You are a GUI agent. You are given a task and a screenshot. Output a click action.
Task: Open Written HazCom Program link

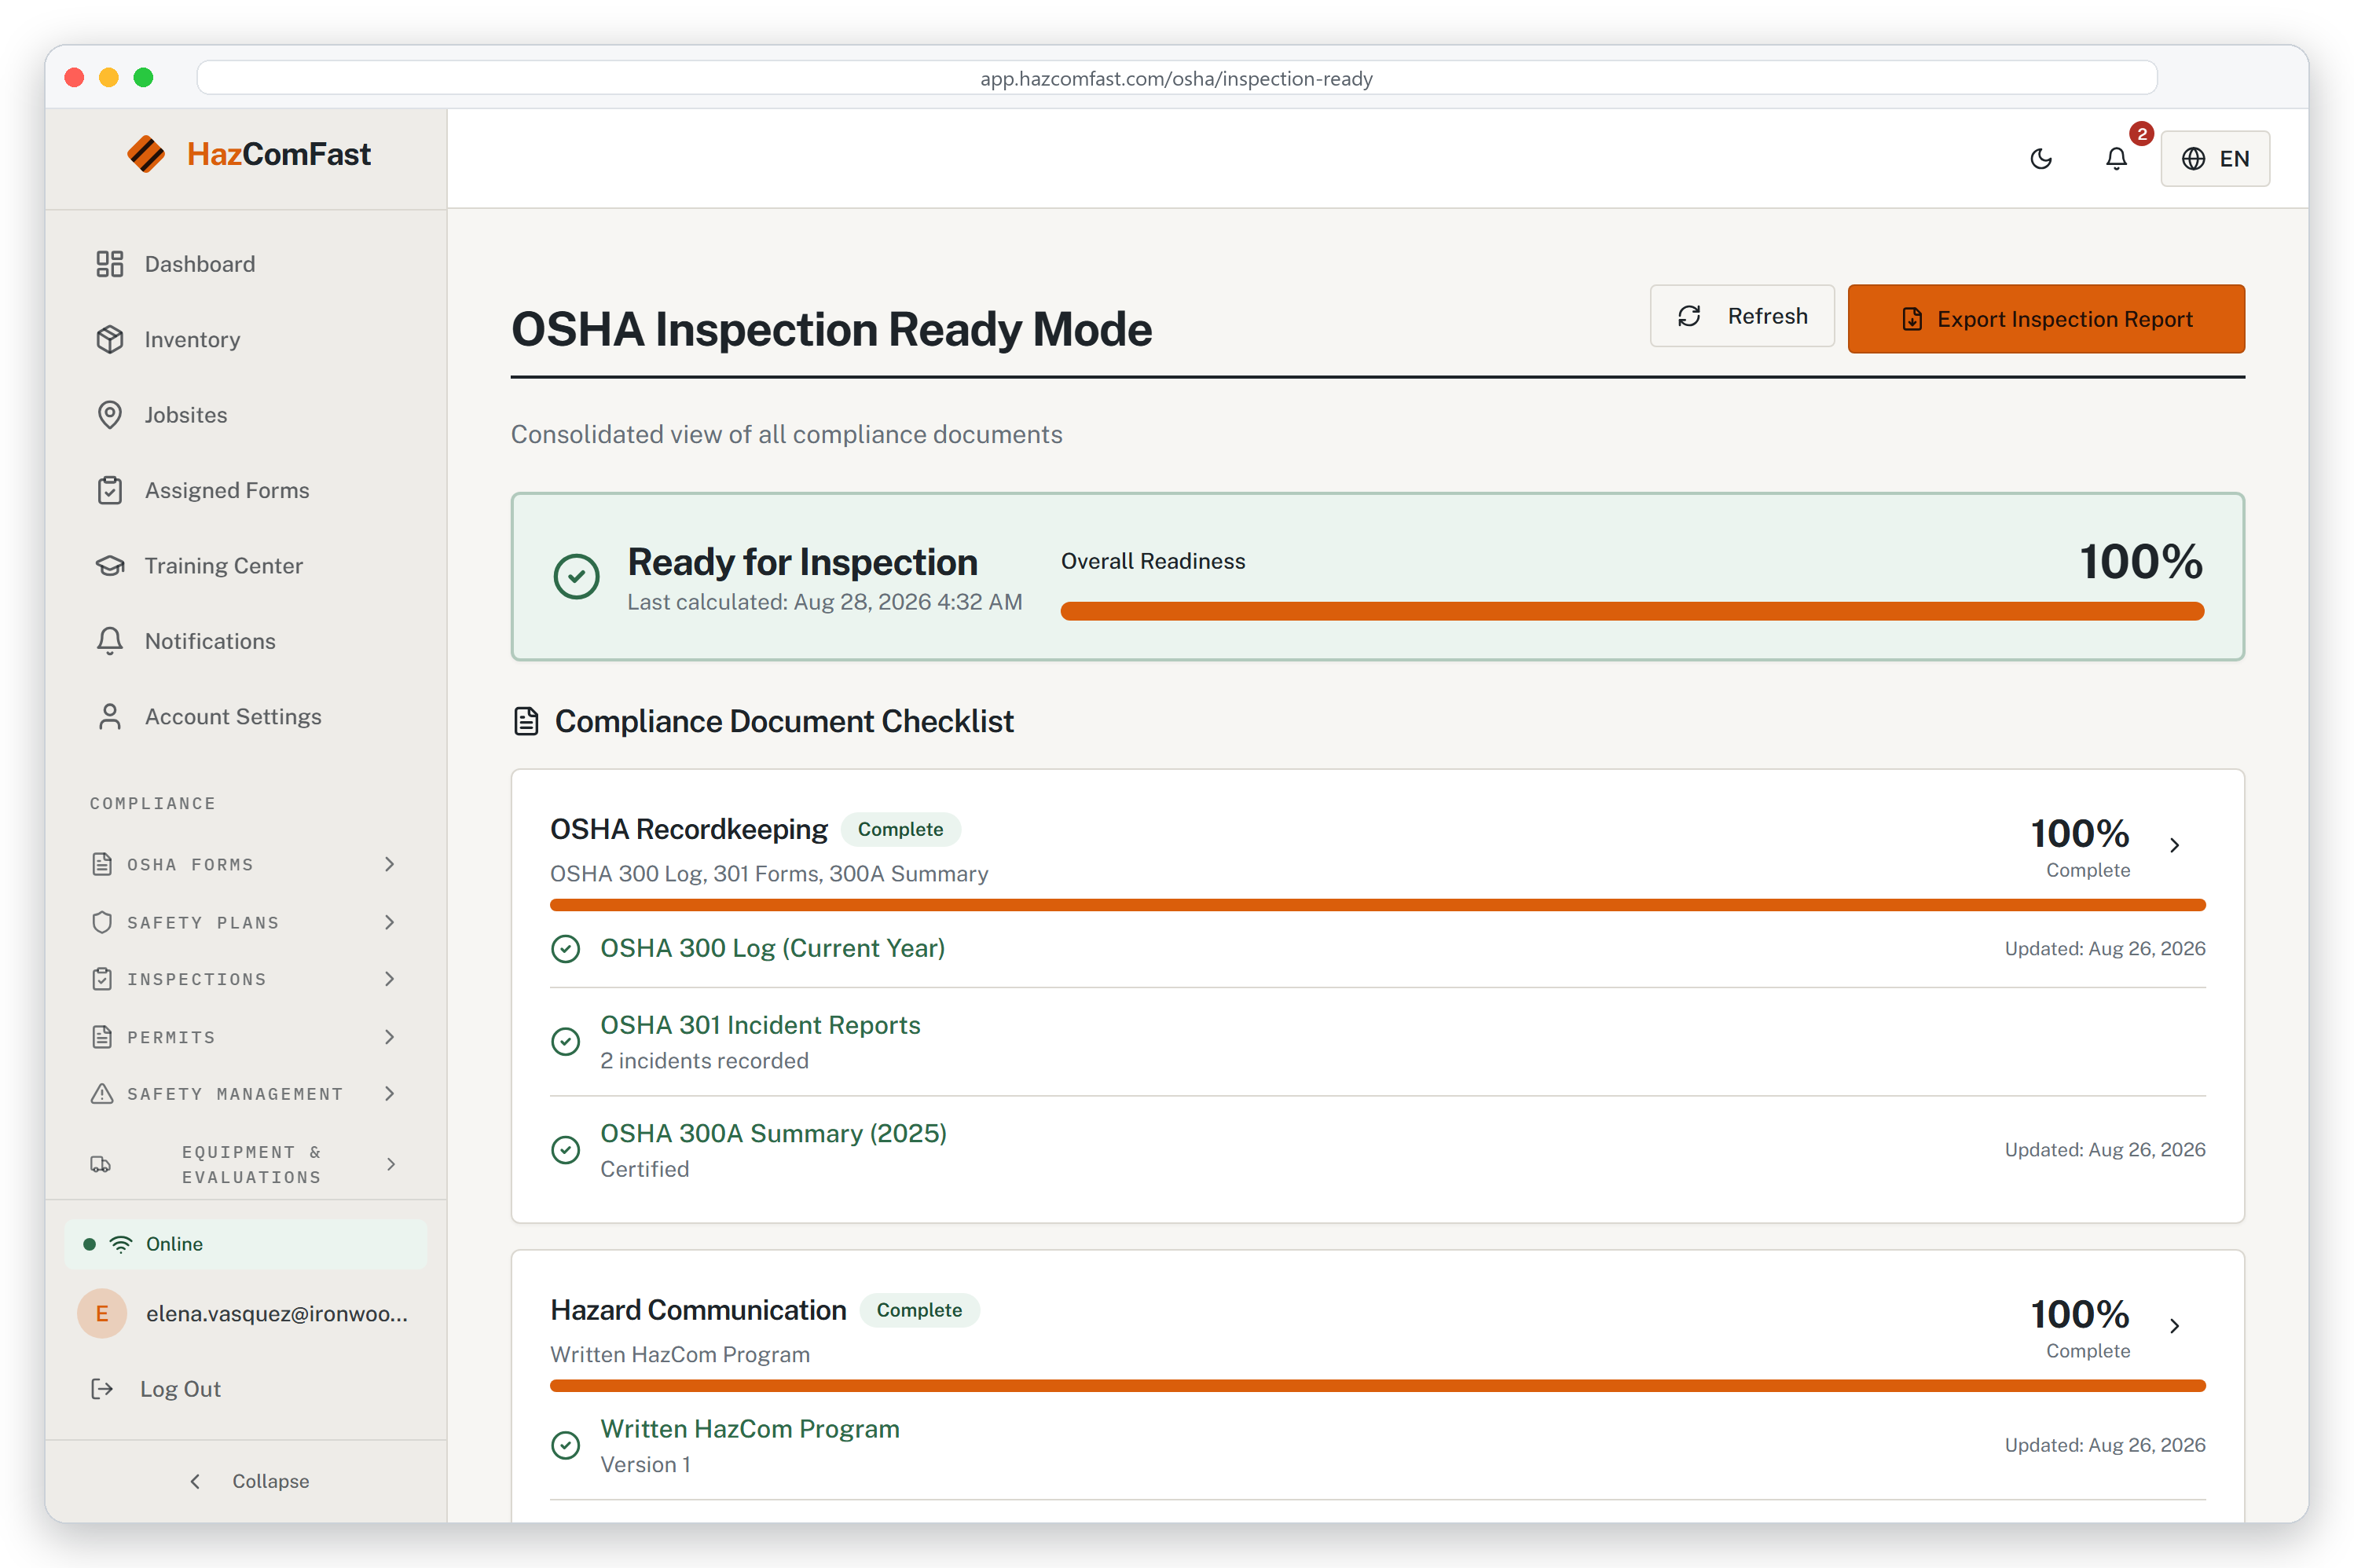click(750, 1429)
